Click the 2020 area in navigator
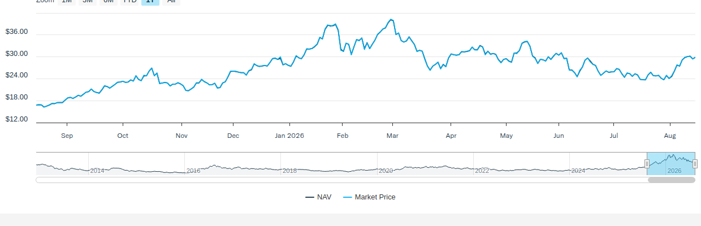 point(386,171)
